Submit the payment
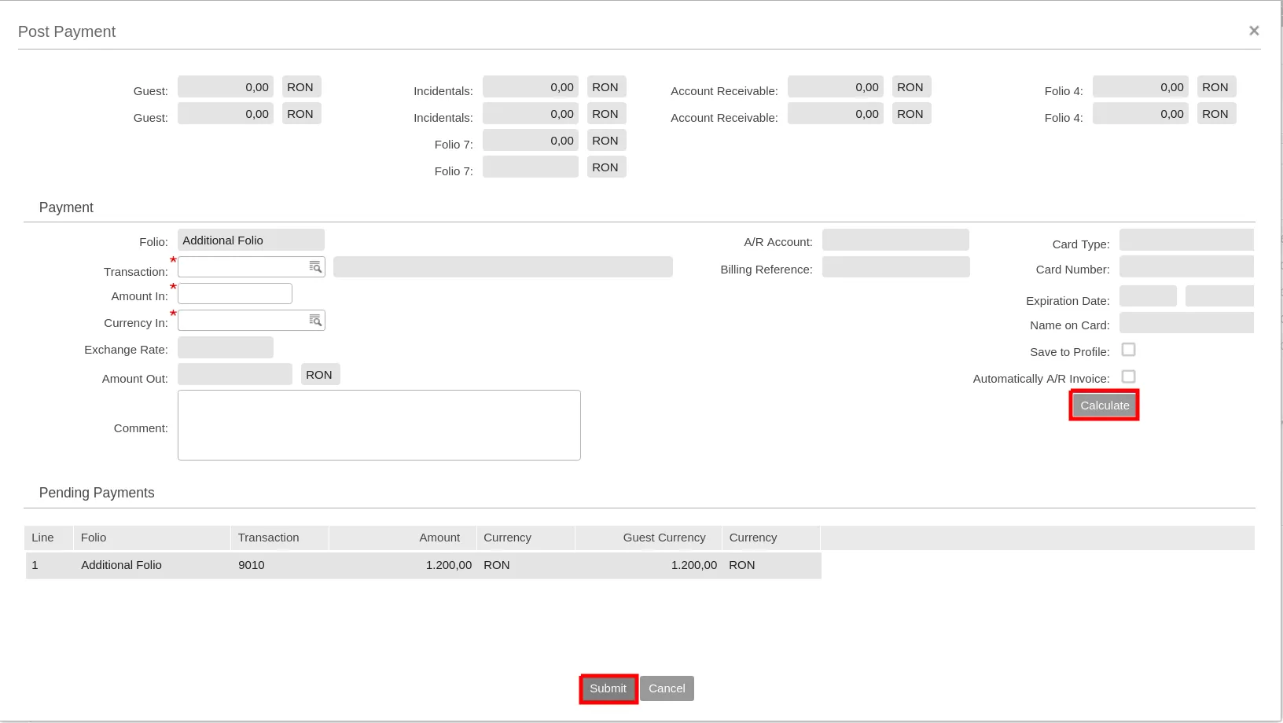 [608, 688]
